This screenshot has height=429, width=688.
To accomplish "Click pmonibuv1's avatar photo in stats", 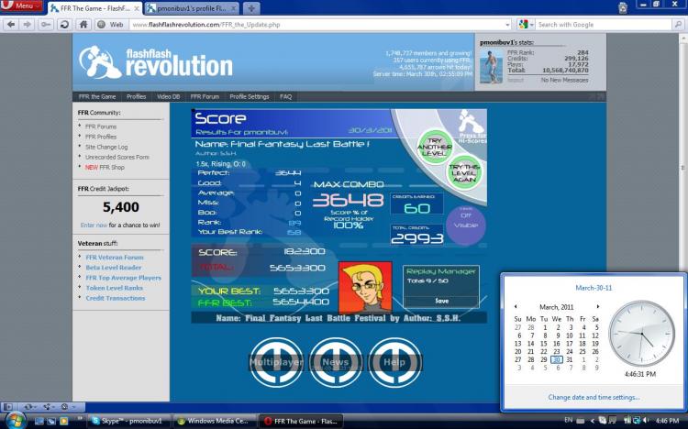I will point(491,66).
